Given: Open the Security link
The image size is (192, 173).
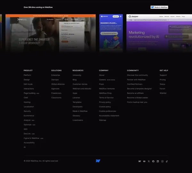Looking at the screenshot, I should point(27,111).
